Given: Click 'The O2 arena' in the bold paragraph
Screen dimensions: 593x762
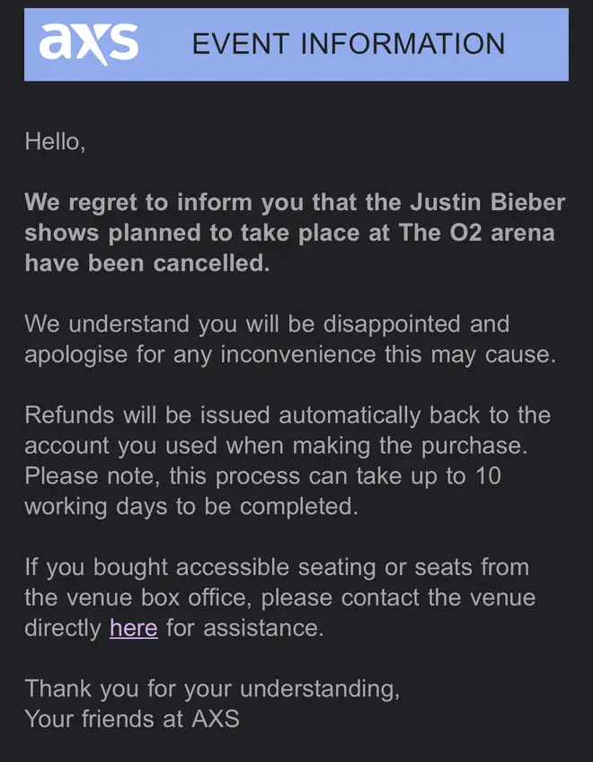Looking at the screenshot, I should coord(477,233).
